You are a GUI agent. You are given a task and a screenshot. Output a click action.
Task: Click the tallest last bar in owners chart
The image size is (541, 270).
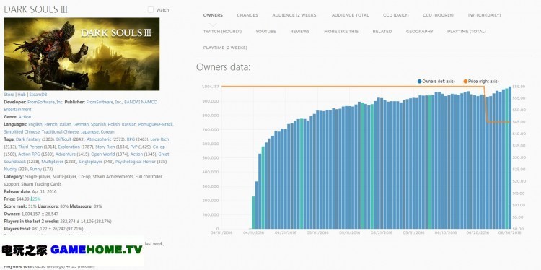[509, 157]
